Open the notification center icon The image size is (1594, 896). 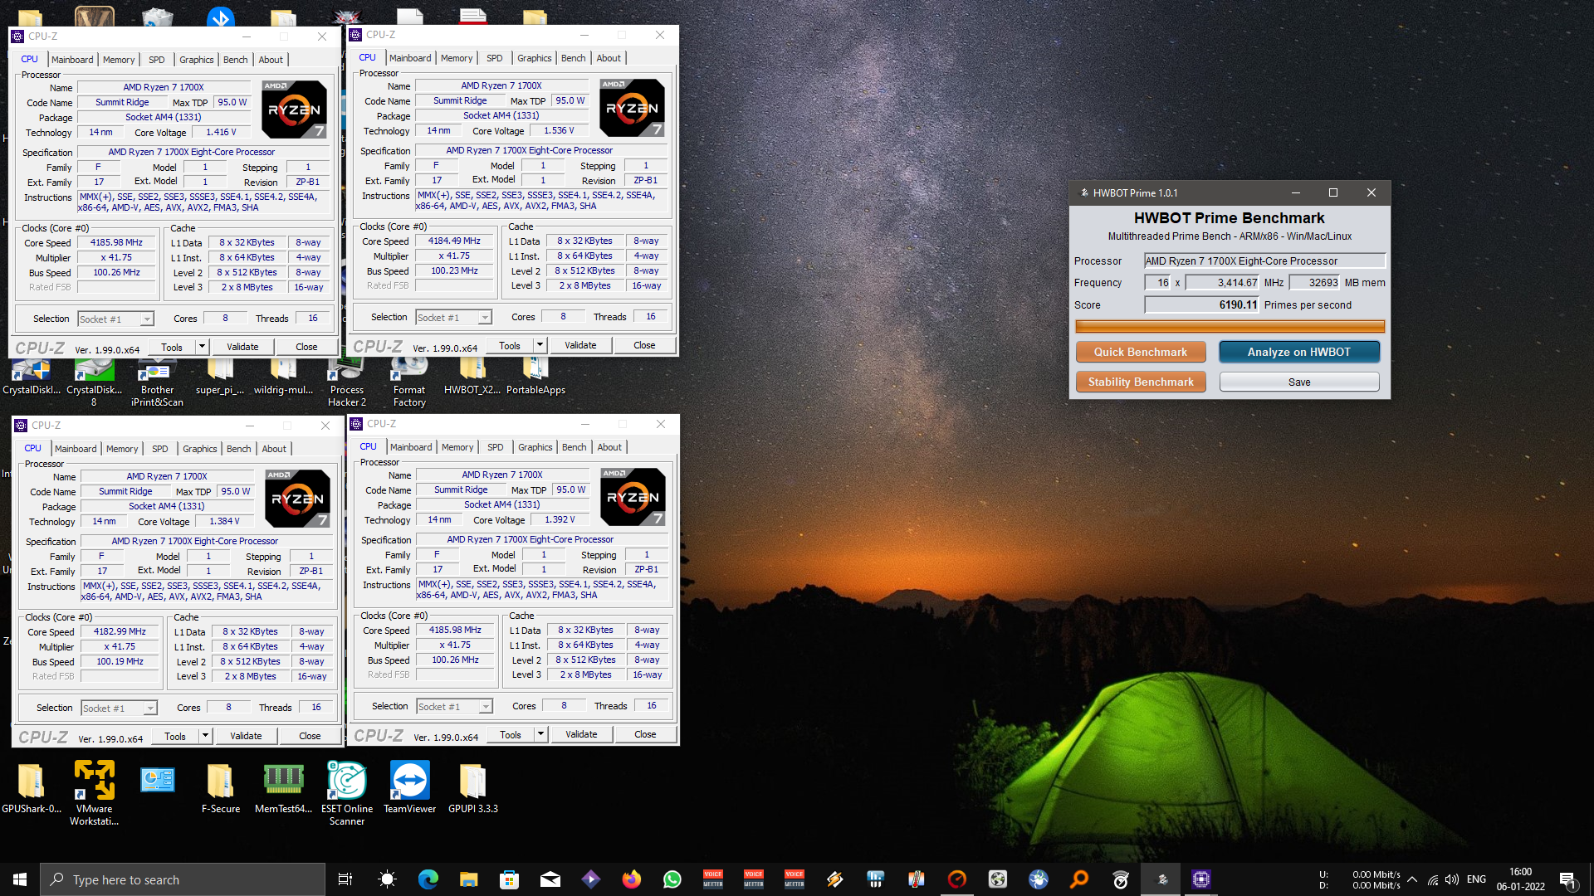click(1567, 879)
